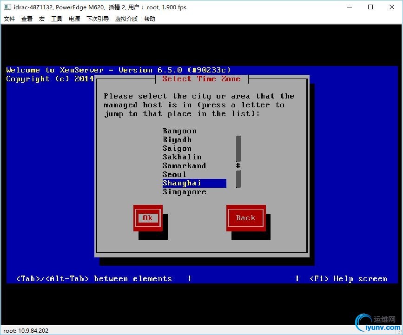
Task: Maximize the iDRAC console window
Action: point(370,7)
